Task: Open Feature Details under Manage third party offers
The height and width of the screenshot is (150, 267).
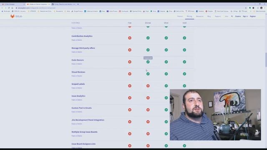Action: pos(77,52)
